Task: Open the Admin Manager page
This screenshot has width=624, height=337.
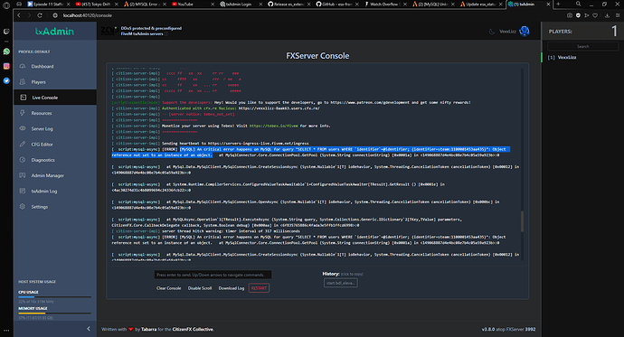Action: click(x=55, y=175)
